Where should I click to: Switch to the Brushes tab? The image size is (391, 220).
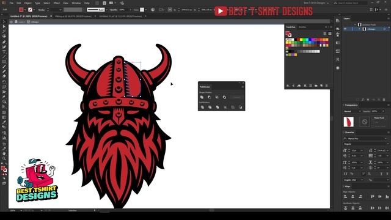coord(302,27)
